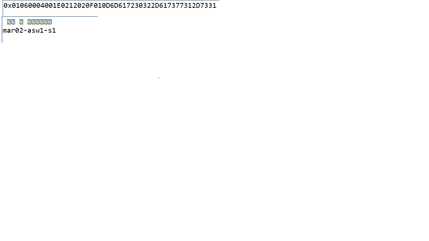This screenshot has width=429, height=241.
Task: Click the first group of unreadable box characters
Action: click(11, 22)
